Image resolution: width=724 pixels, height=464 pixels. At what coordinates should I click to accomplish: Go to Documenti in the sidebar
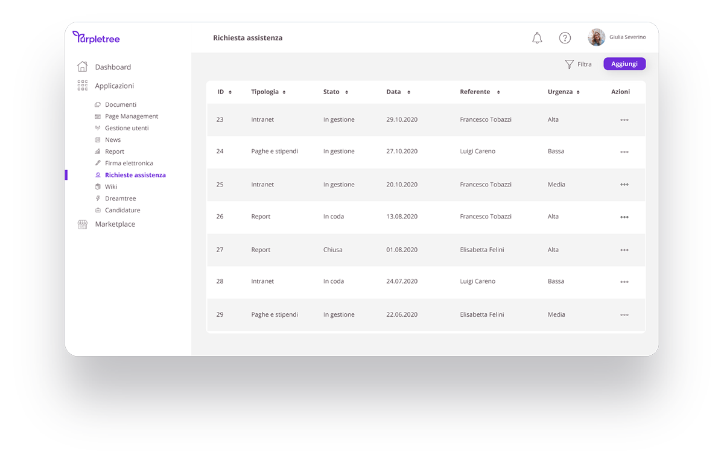[121, 105]
